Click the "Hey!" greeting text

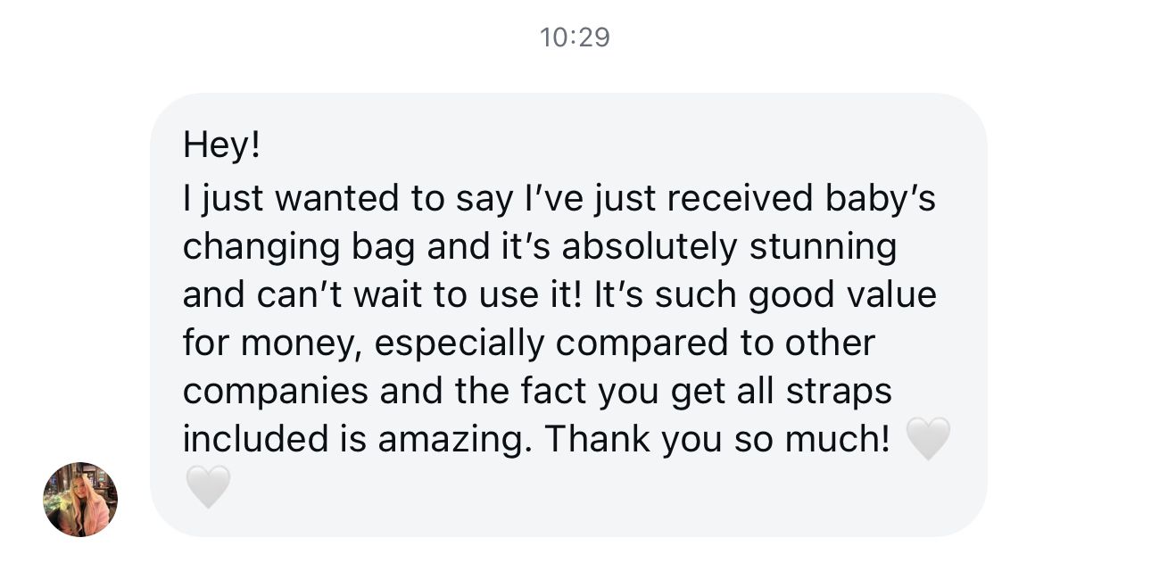click(x=222, y=145)
